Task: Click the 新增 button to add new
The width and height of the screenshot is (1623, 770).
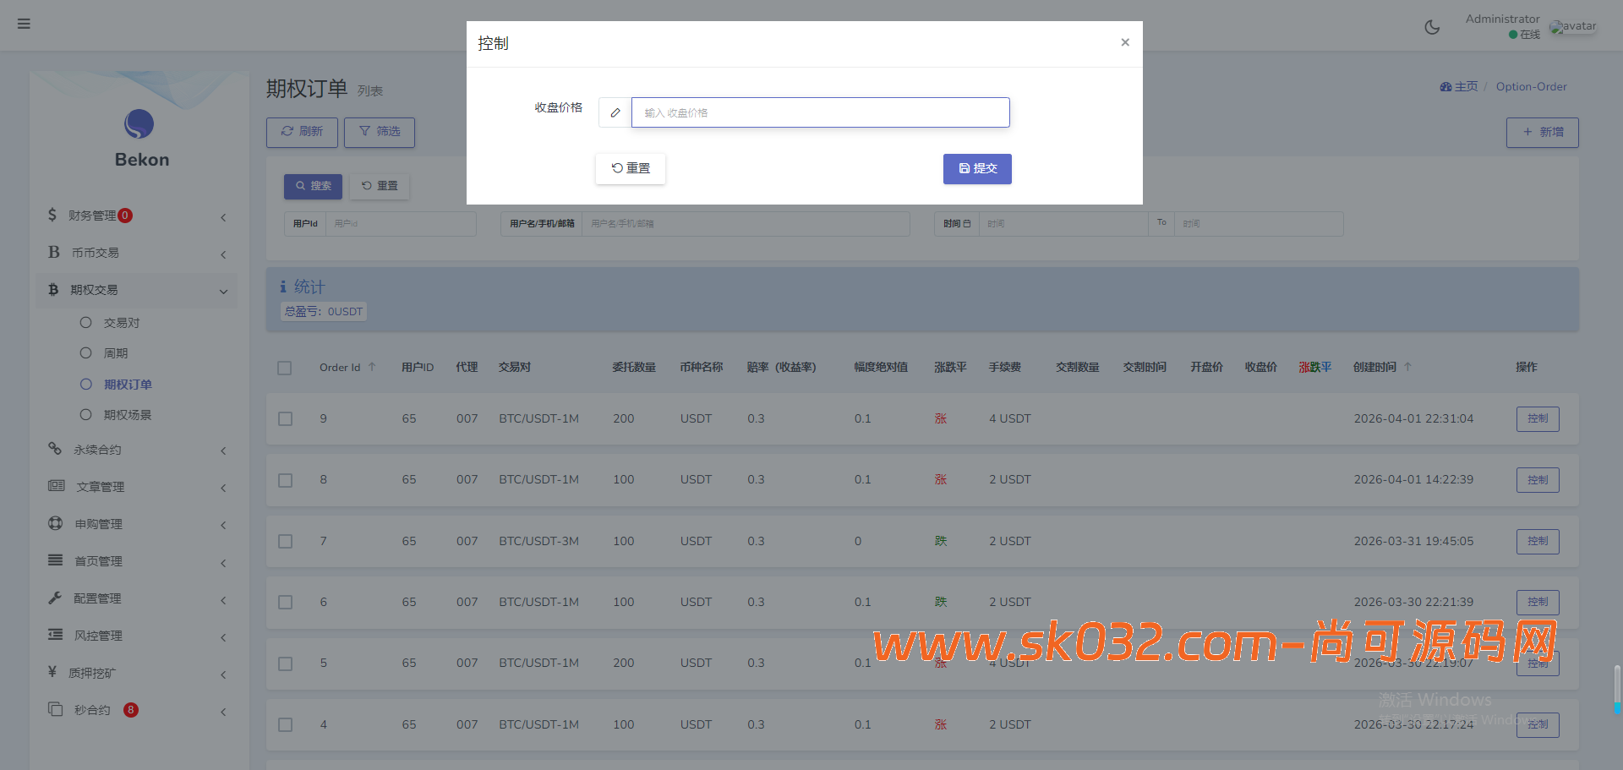Action: (x=1542, y=132)
